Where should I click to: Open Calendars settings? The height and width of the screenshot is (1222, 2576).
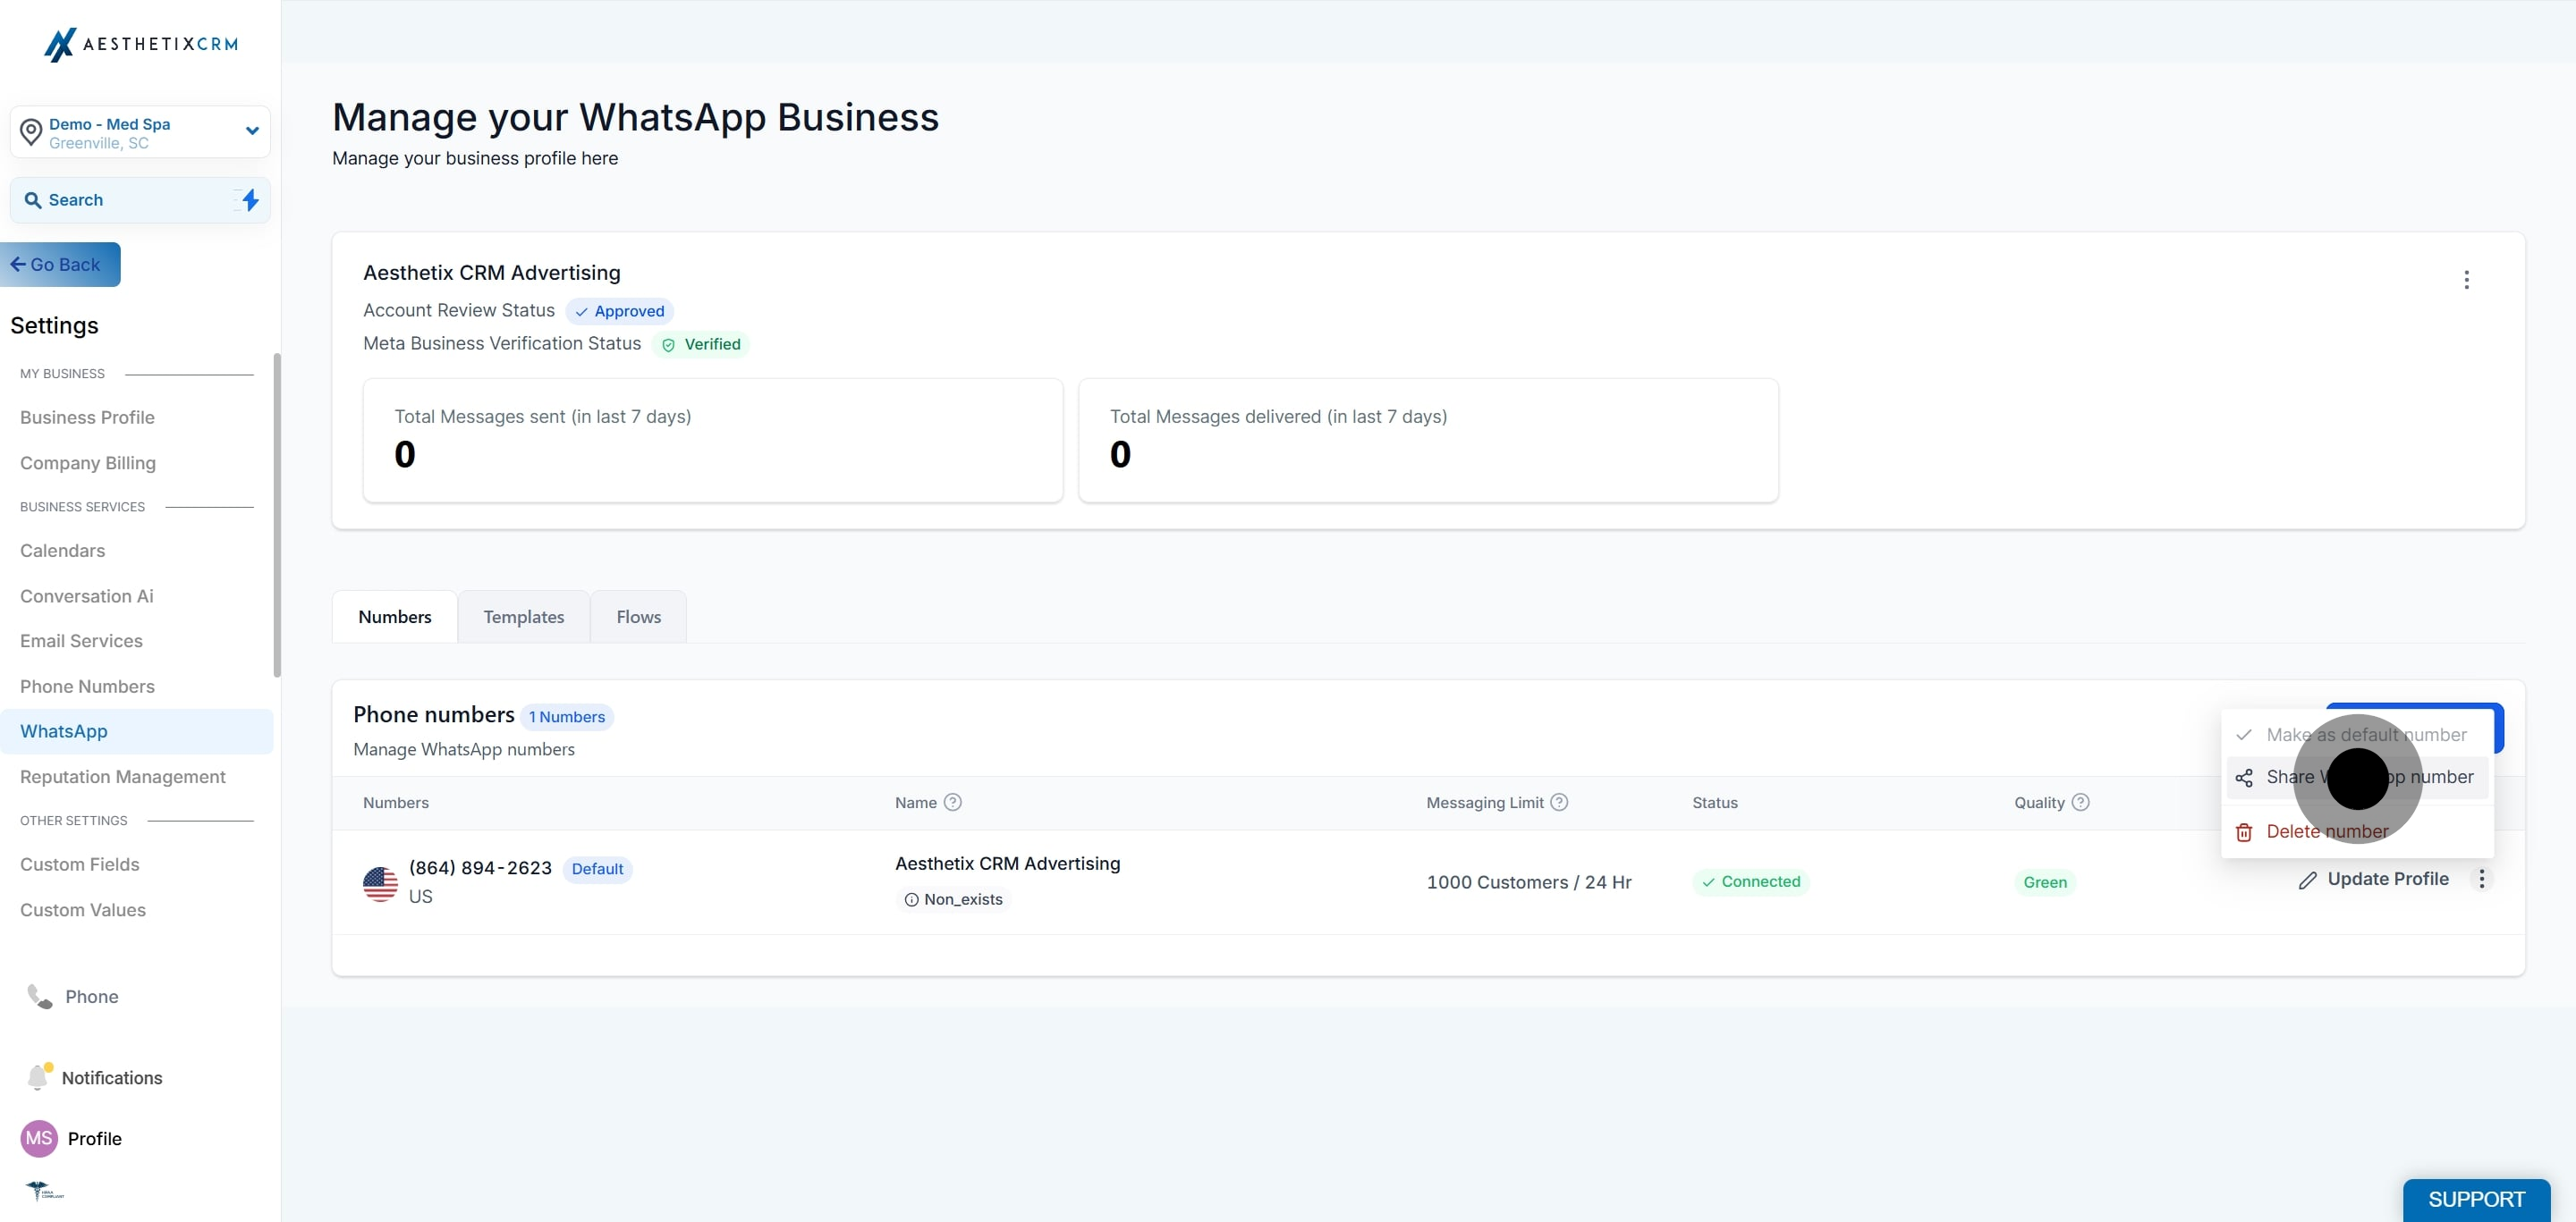tap(62, 551)
